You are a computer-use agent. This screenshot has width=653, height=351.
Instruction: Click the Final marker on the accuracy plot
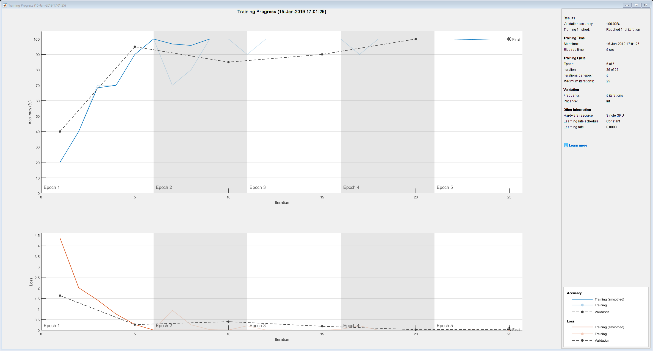(509, 39)
